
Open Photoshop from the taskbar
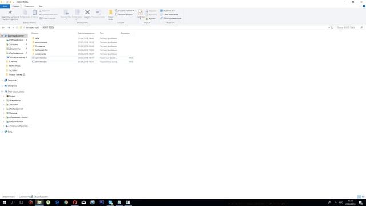click(x=101, y=202)
